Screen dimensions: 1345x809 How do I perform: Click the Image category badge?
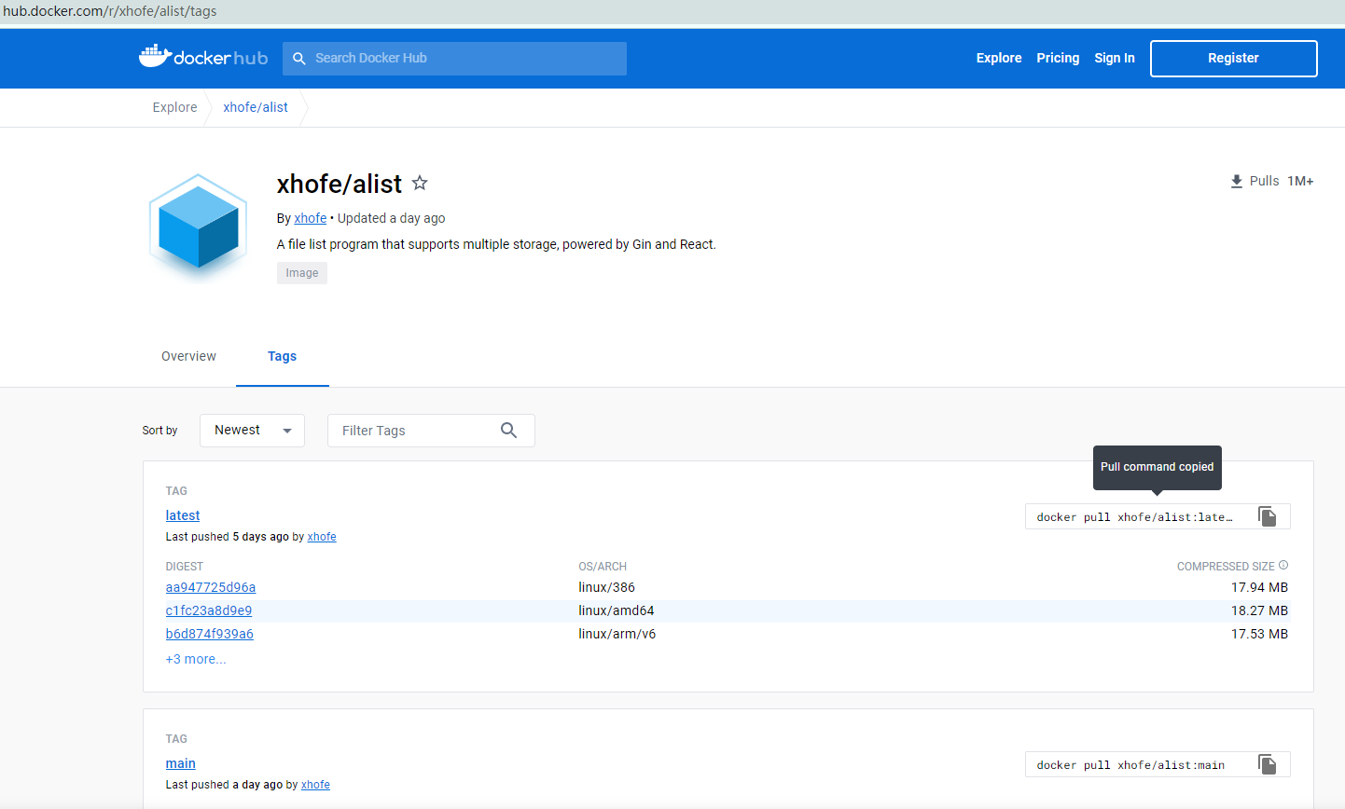click(x=302, y=273)
